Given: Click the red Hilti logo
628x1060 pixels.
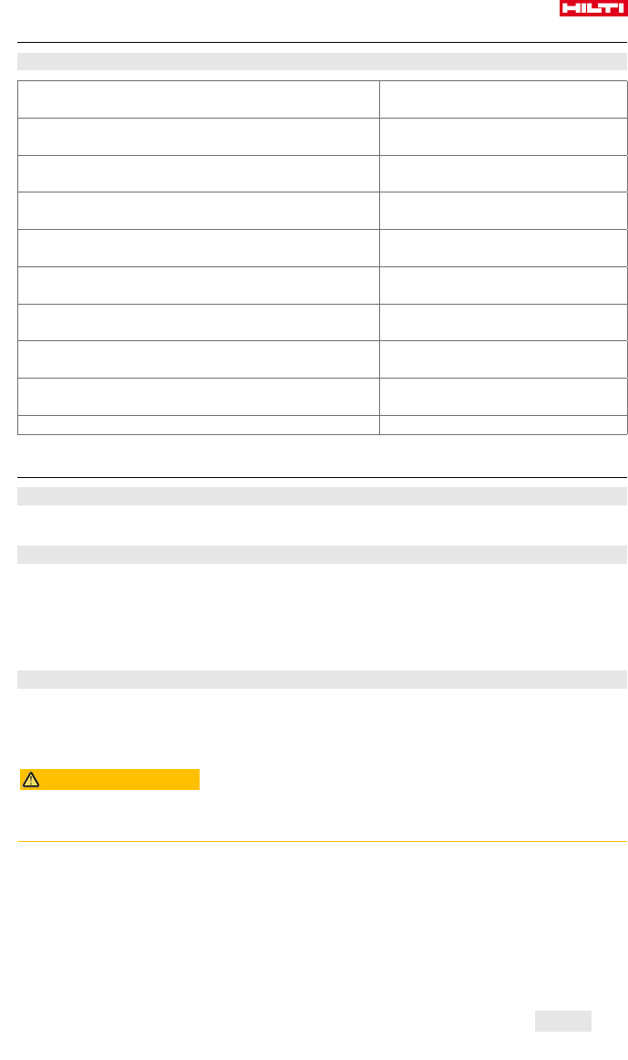Looking at the screenshot, I should pos(592,8).
